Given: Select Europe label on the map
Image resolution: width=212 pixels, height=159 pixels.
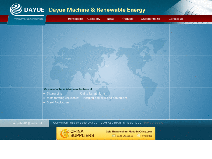Looking at the screenshot, I should [66, 58].
